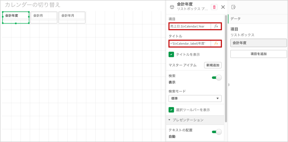
Task: Click the タイトル expression input field
Action: [x=190, y=43]
